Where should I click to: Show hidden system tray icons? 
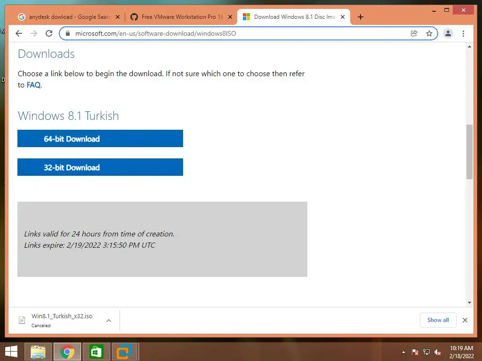pyautogui.click(x=403, y=352)
